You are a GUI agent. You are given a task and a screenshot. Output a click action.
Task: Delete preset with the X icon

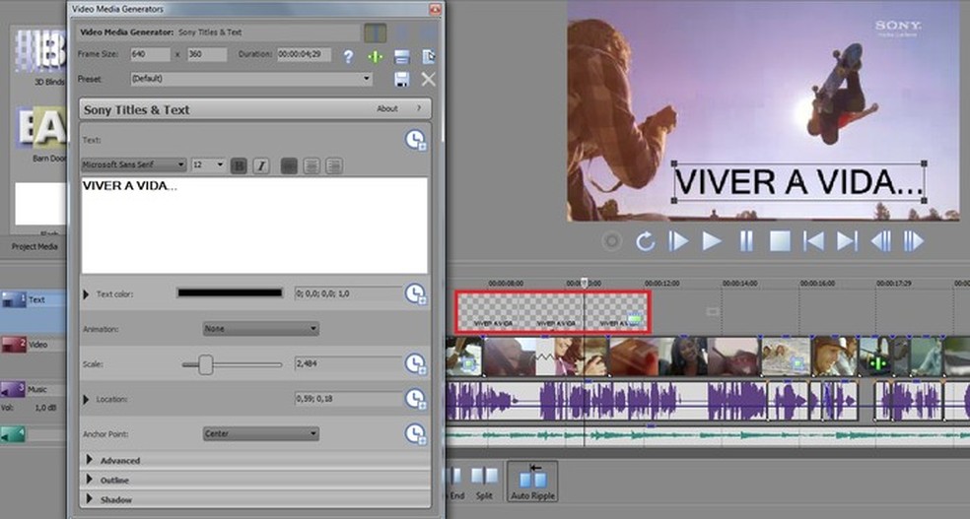pyautogui.click(x=428, y=79)
